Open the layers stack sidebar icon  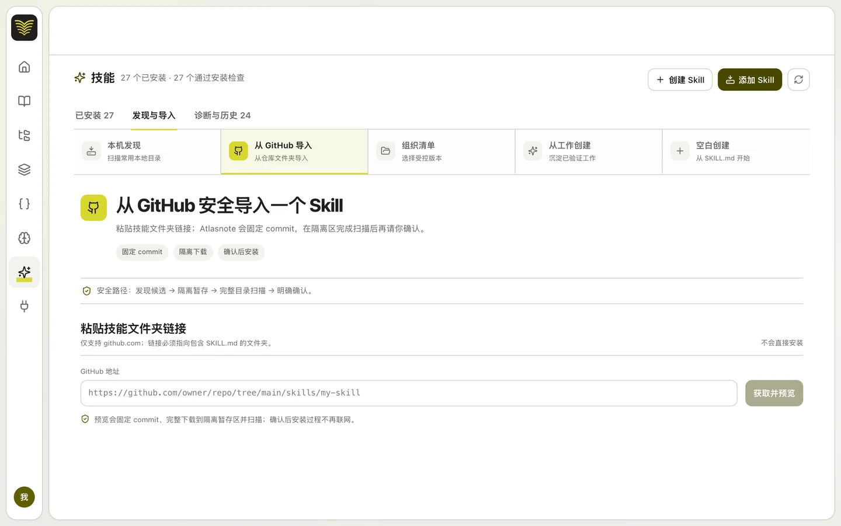click(24, 169)
